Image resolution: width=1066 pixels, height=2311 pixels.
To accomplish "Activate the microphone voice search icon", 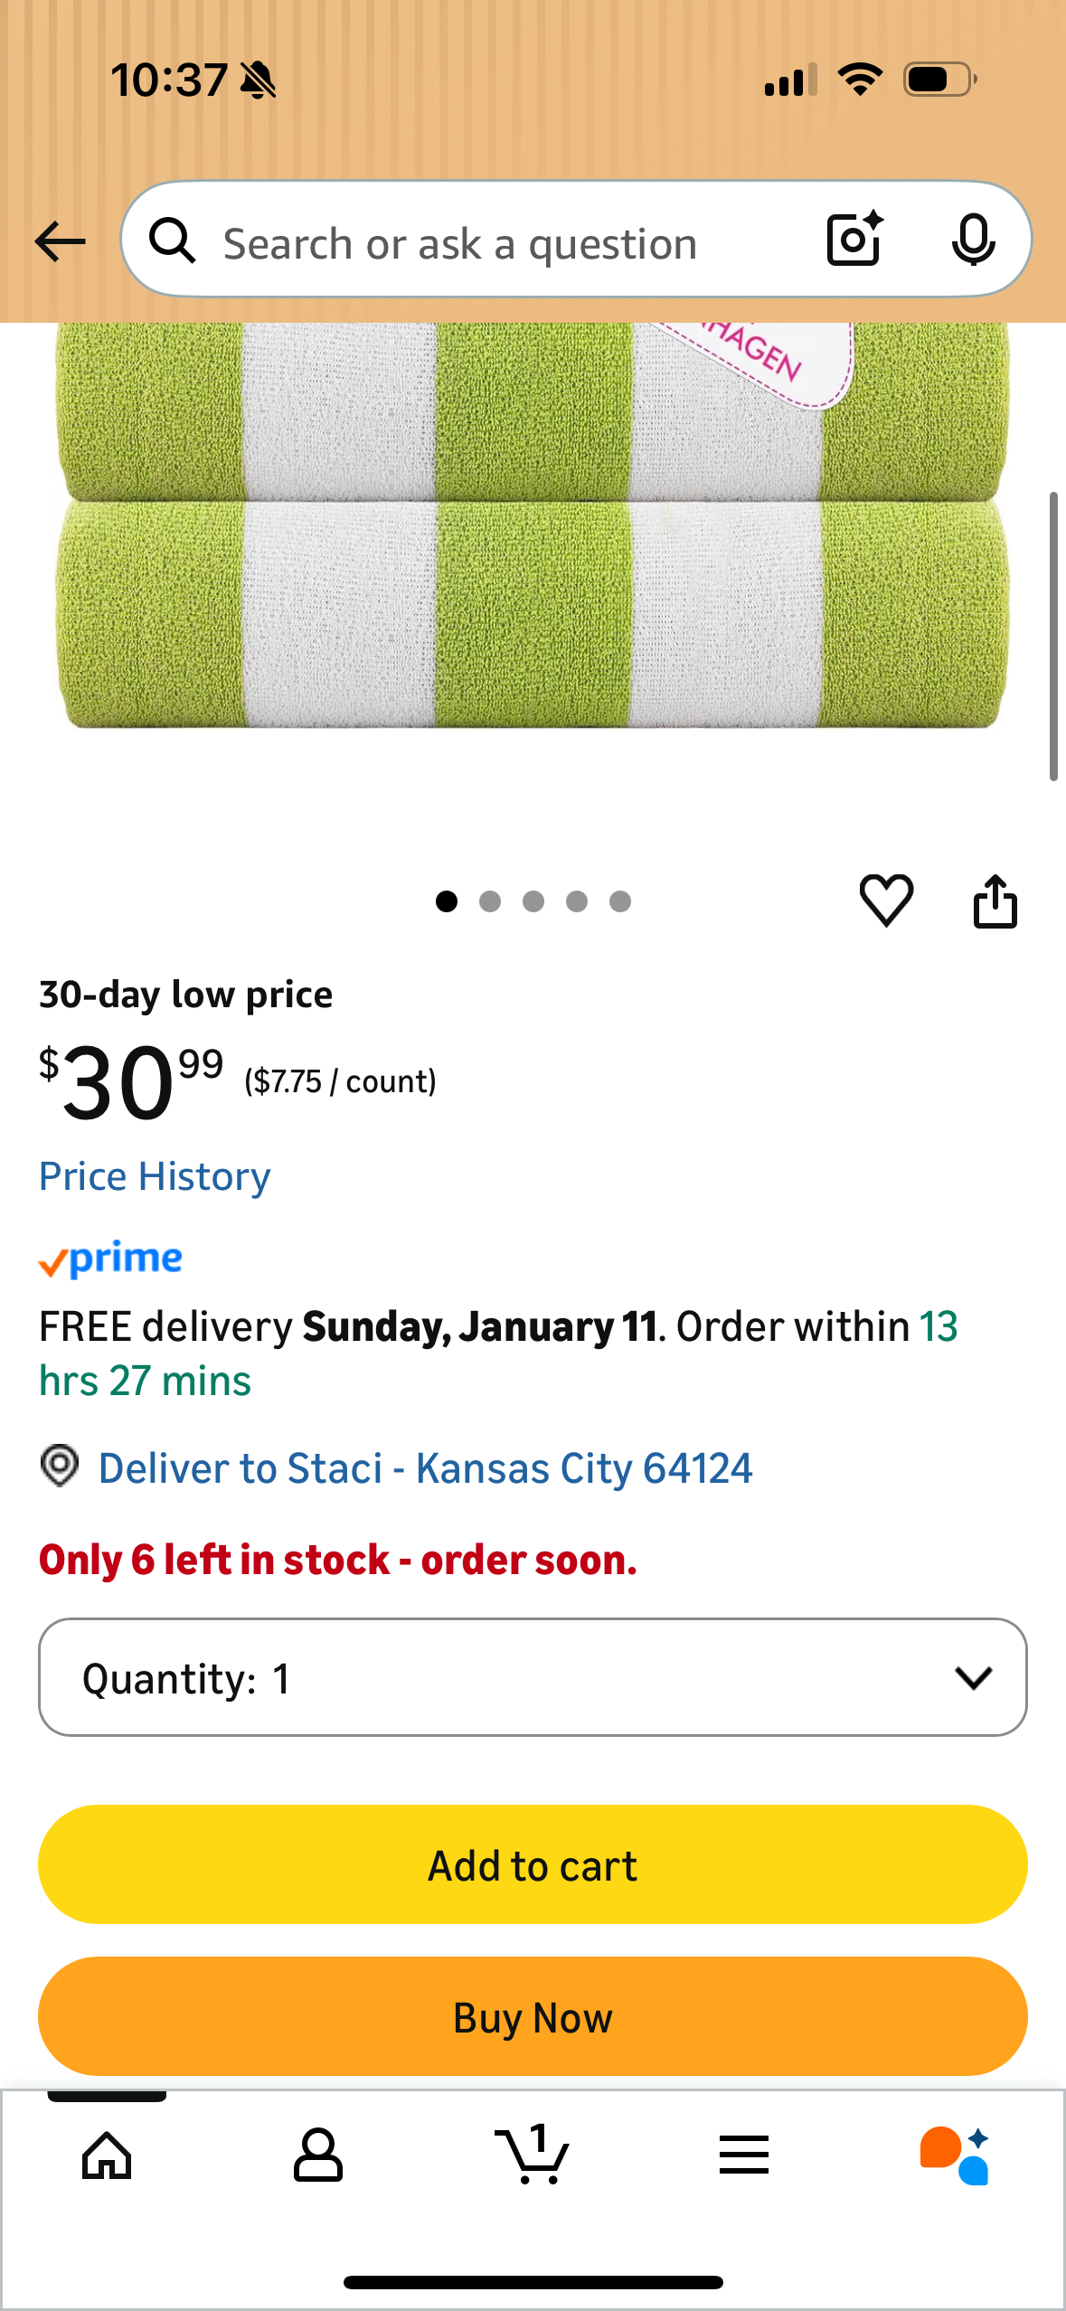I will point(974,241).
